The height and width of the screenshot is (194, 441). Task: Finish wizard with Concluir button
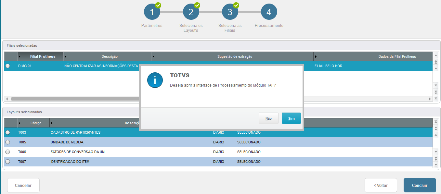tap(420, 185)
